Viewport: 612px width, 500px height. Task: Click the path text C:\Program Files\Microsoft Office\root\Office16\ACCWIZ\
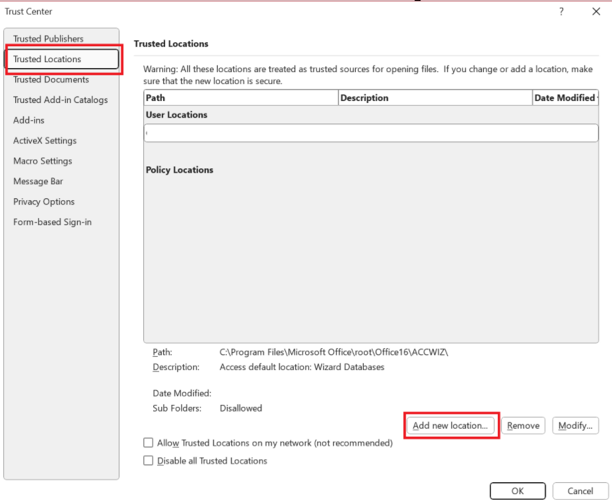(x=333, y=352)
